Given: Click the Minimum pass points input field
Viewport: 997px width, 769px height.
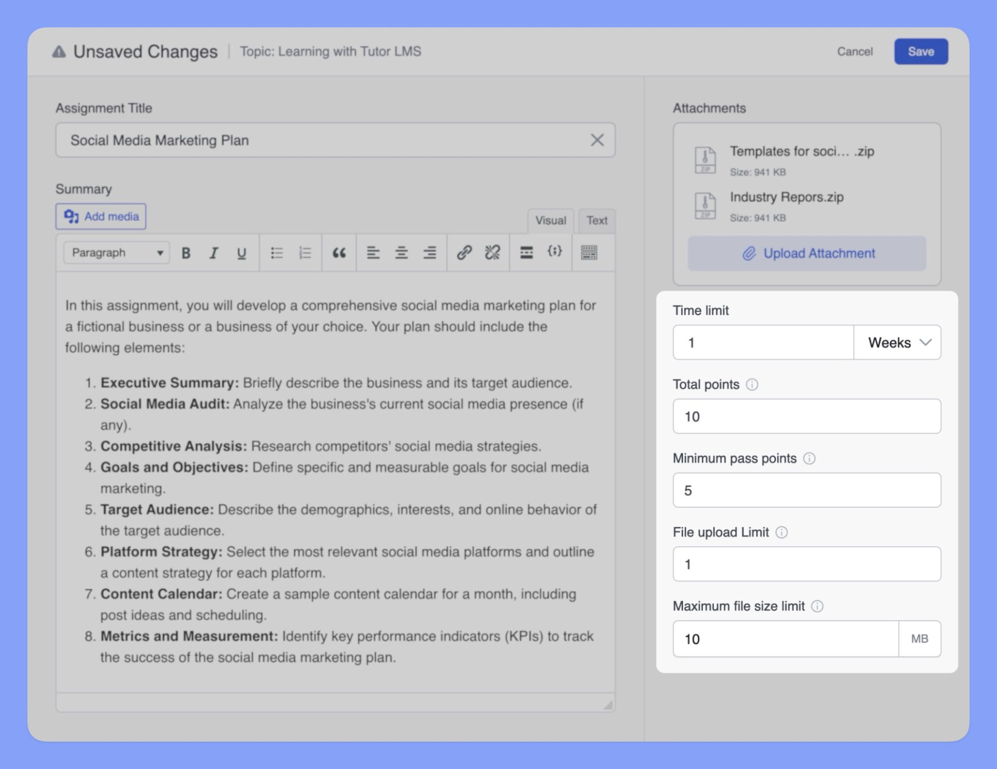Looking at the screenshot, I should tap(807, 490).
